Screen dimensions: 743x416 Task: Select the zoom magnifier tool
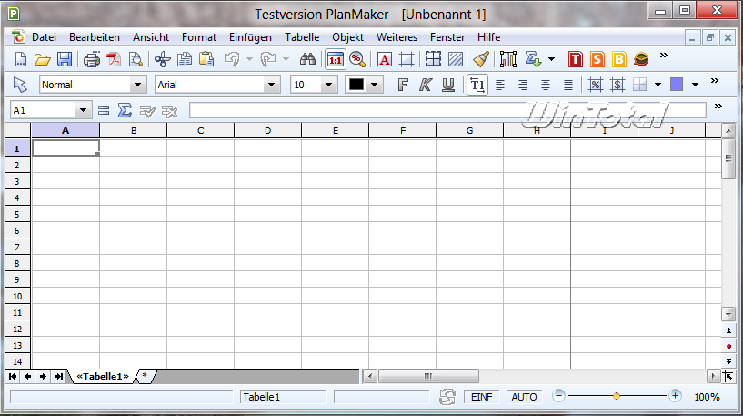[x=357, y=59]
